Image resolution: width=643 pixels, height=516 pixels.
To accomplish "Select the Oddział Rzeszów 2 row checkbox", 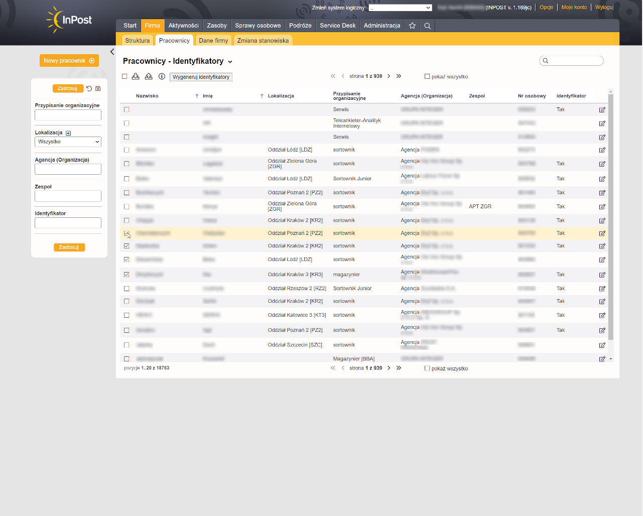I will [126, 289].
